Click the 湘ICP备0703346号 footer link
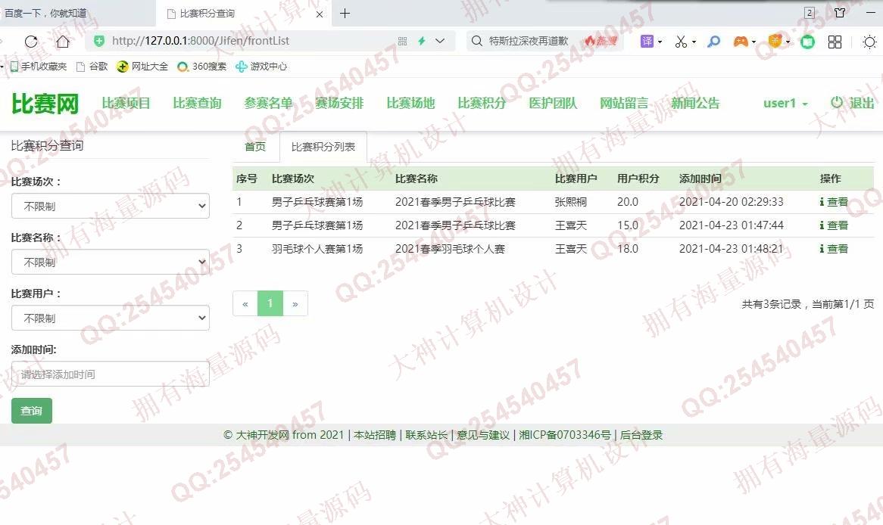 coord(565,435)
